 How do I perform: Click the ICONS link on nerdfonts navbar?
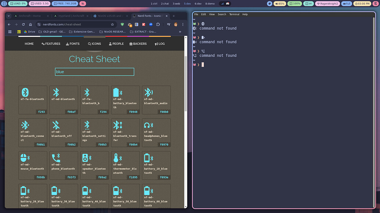click(x=94, y=44)
